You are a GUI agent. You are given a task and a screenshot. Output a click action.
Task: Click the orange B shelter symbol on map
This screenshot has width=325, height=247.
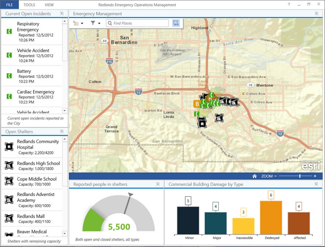point(196,103)
